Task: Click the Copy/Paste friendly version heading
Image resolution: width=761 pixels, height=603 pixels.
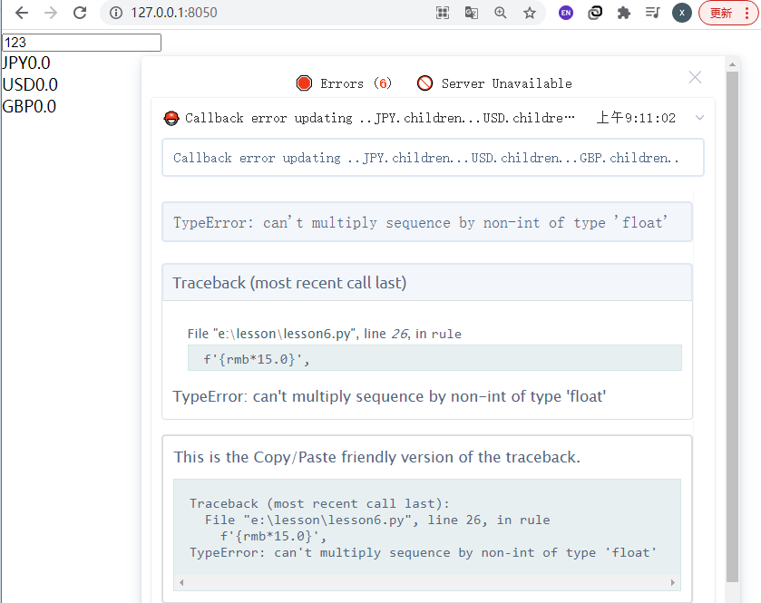Action: pos(377,457)
